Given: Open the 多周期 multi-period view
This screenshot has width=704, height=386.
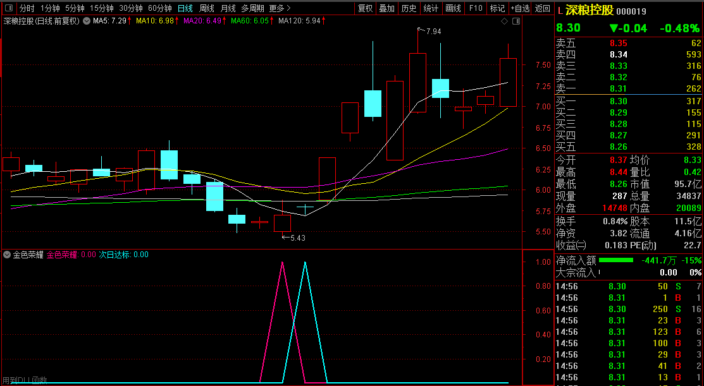Looking at the screenshot, I should (x=252, y=8).
